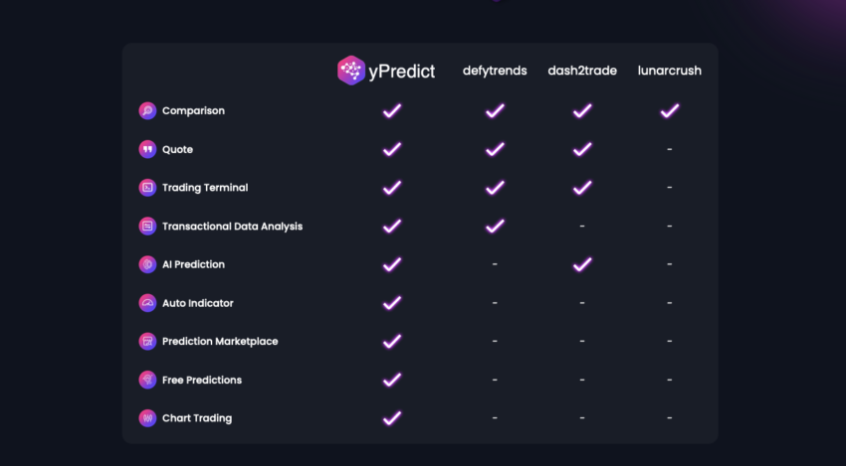Click dash2trade checkmark in AI Prediction row

[x=582, y=264]
